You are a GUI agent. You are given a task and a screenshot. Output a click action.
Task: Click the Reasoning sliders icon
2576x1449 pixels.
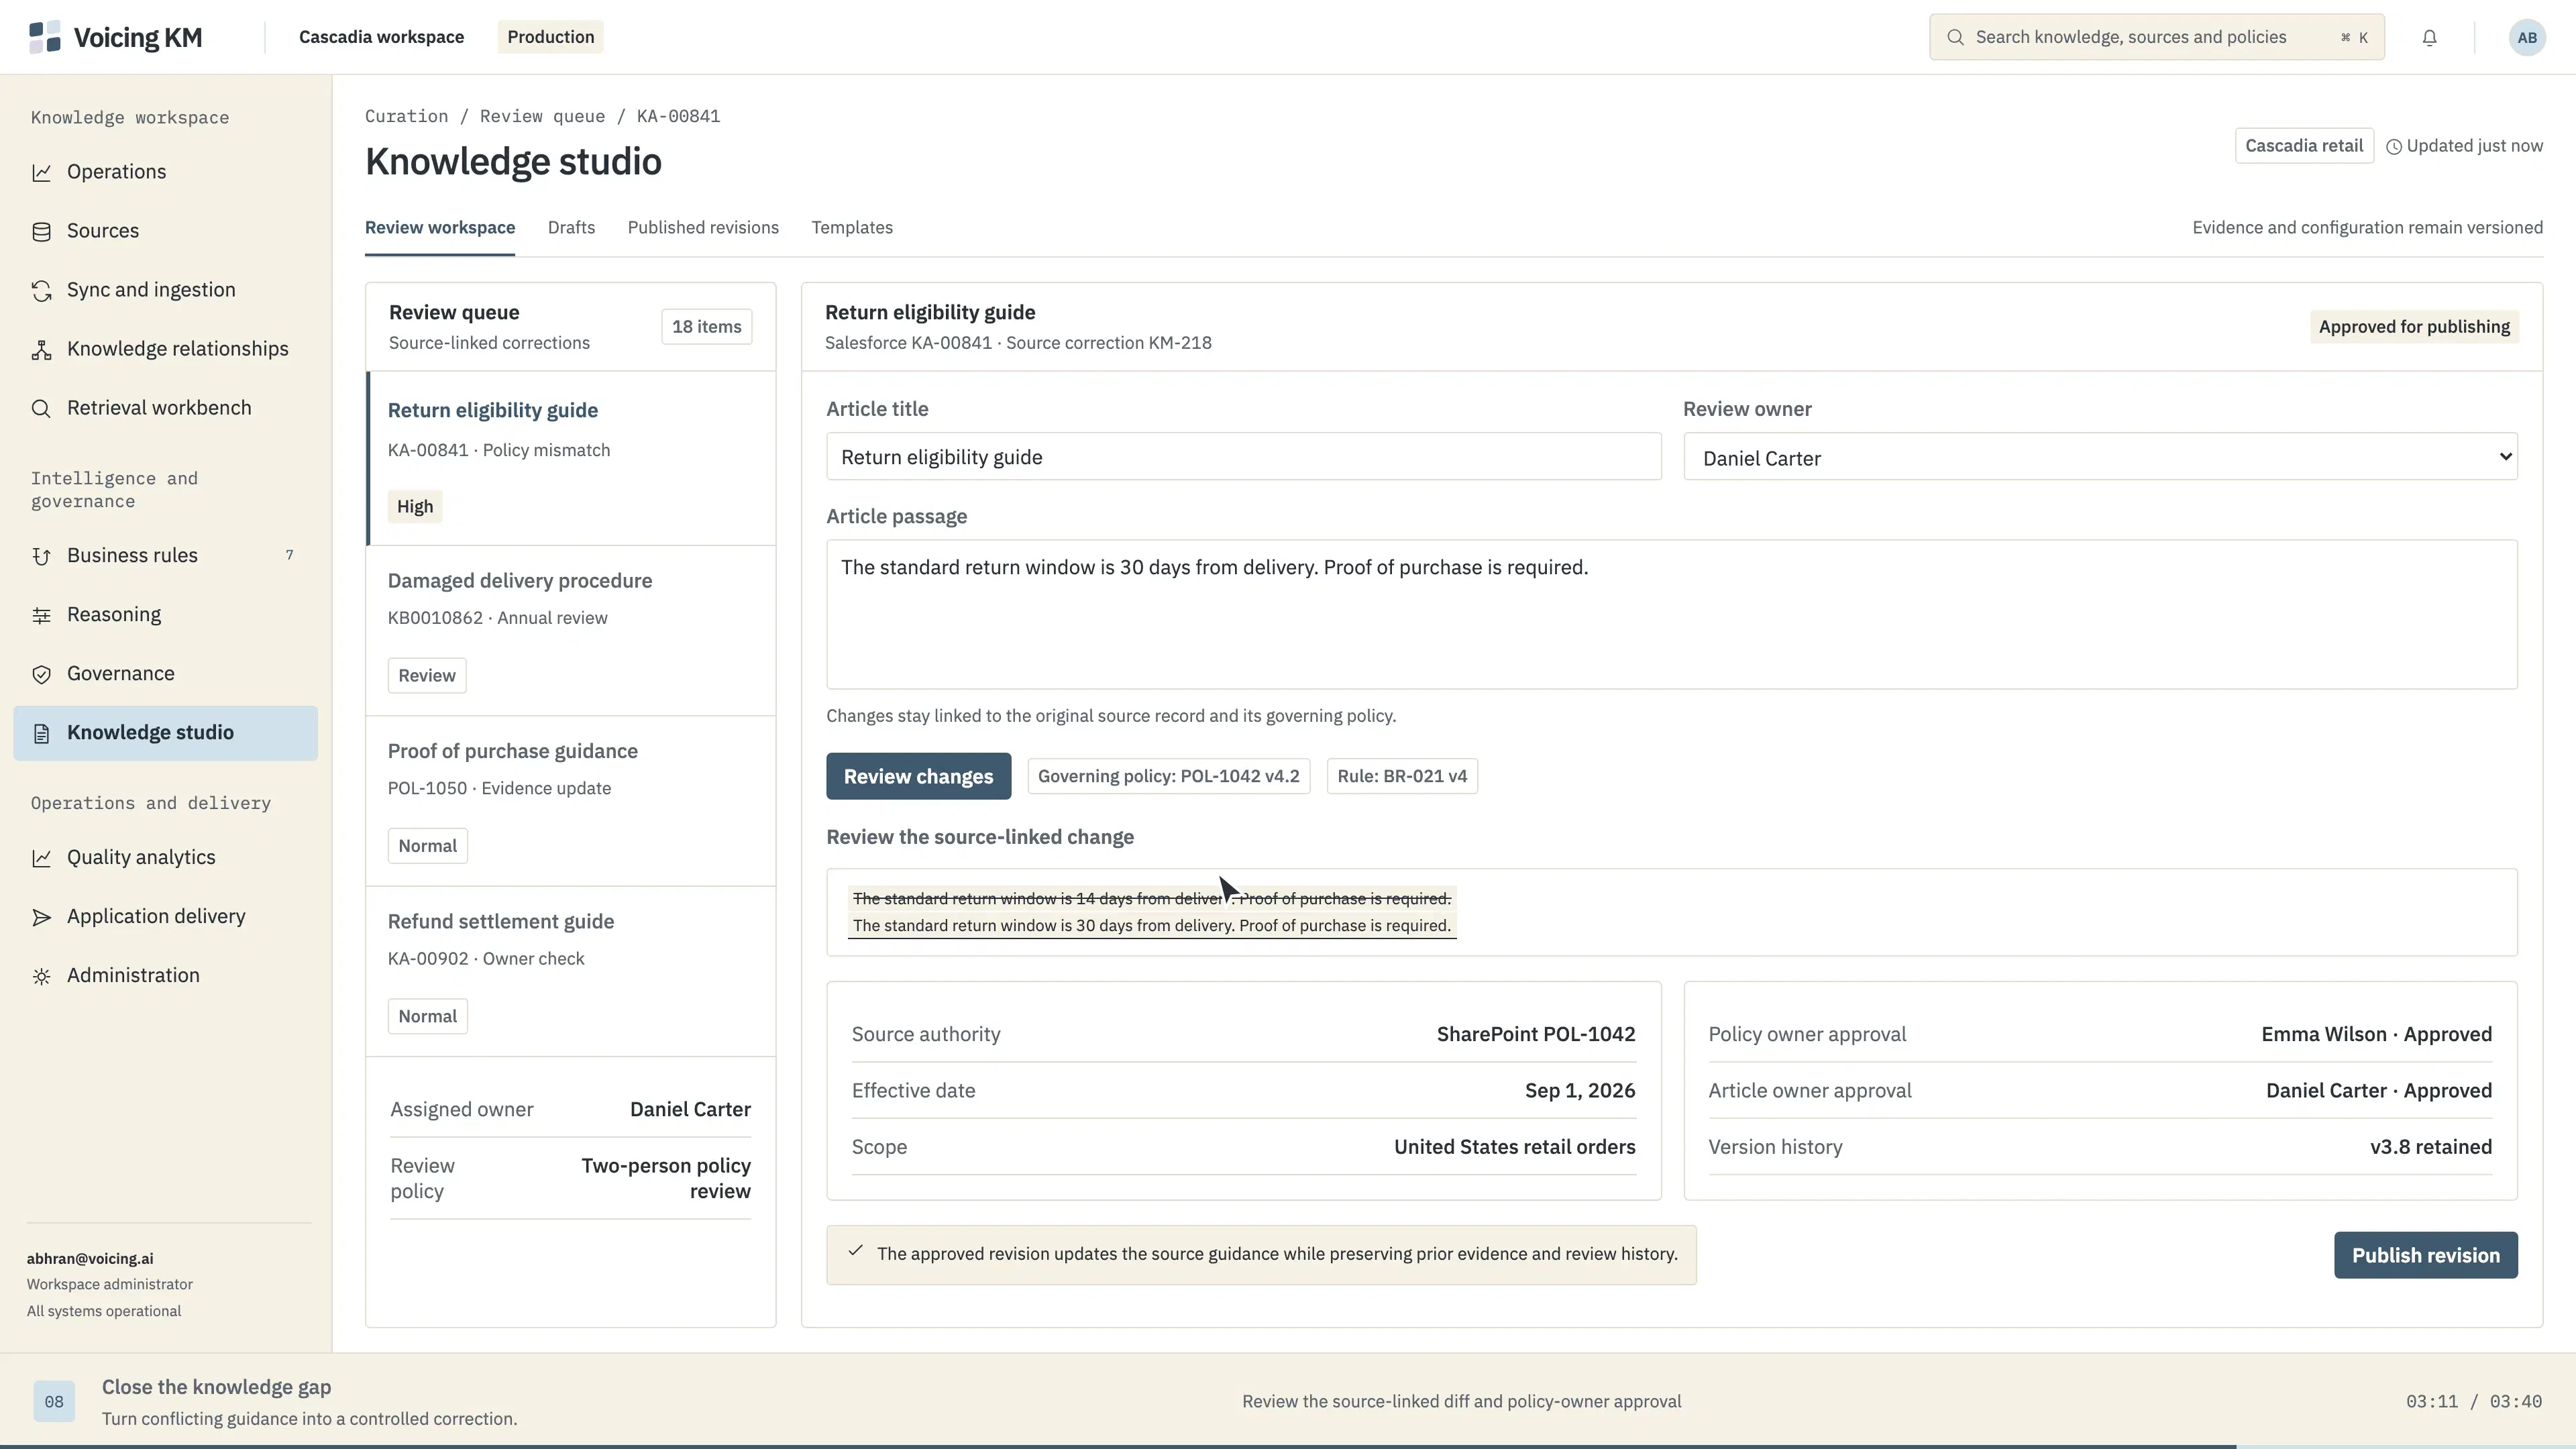(x=41, y=615)
